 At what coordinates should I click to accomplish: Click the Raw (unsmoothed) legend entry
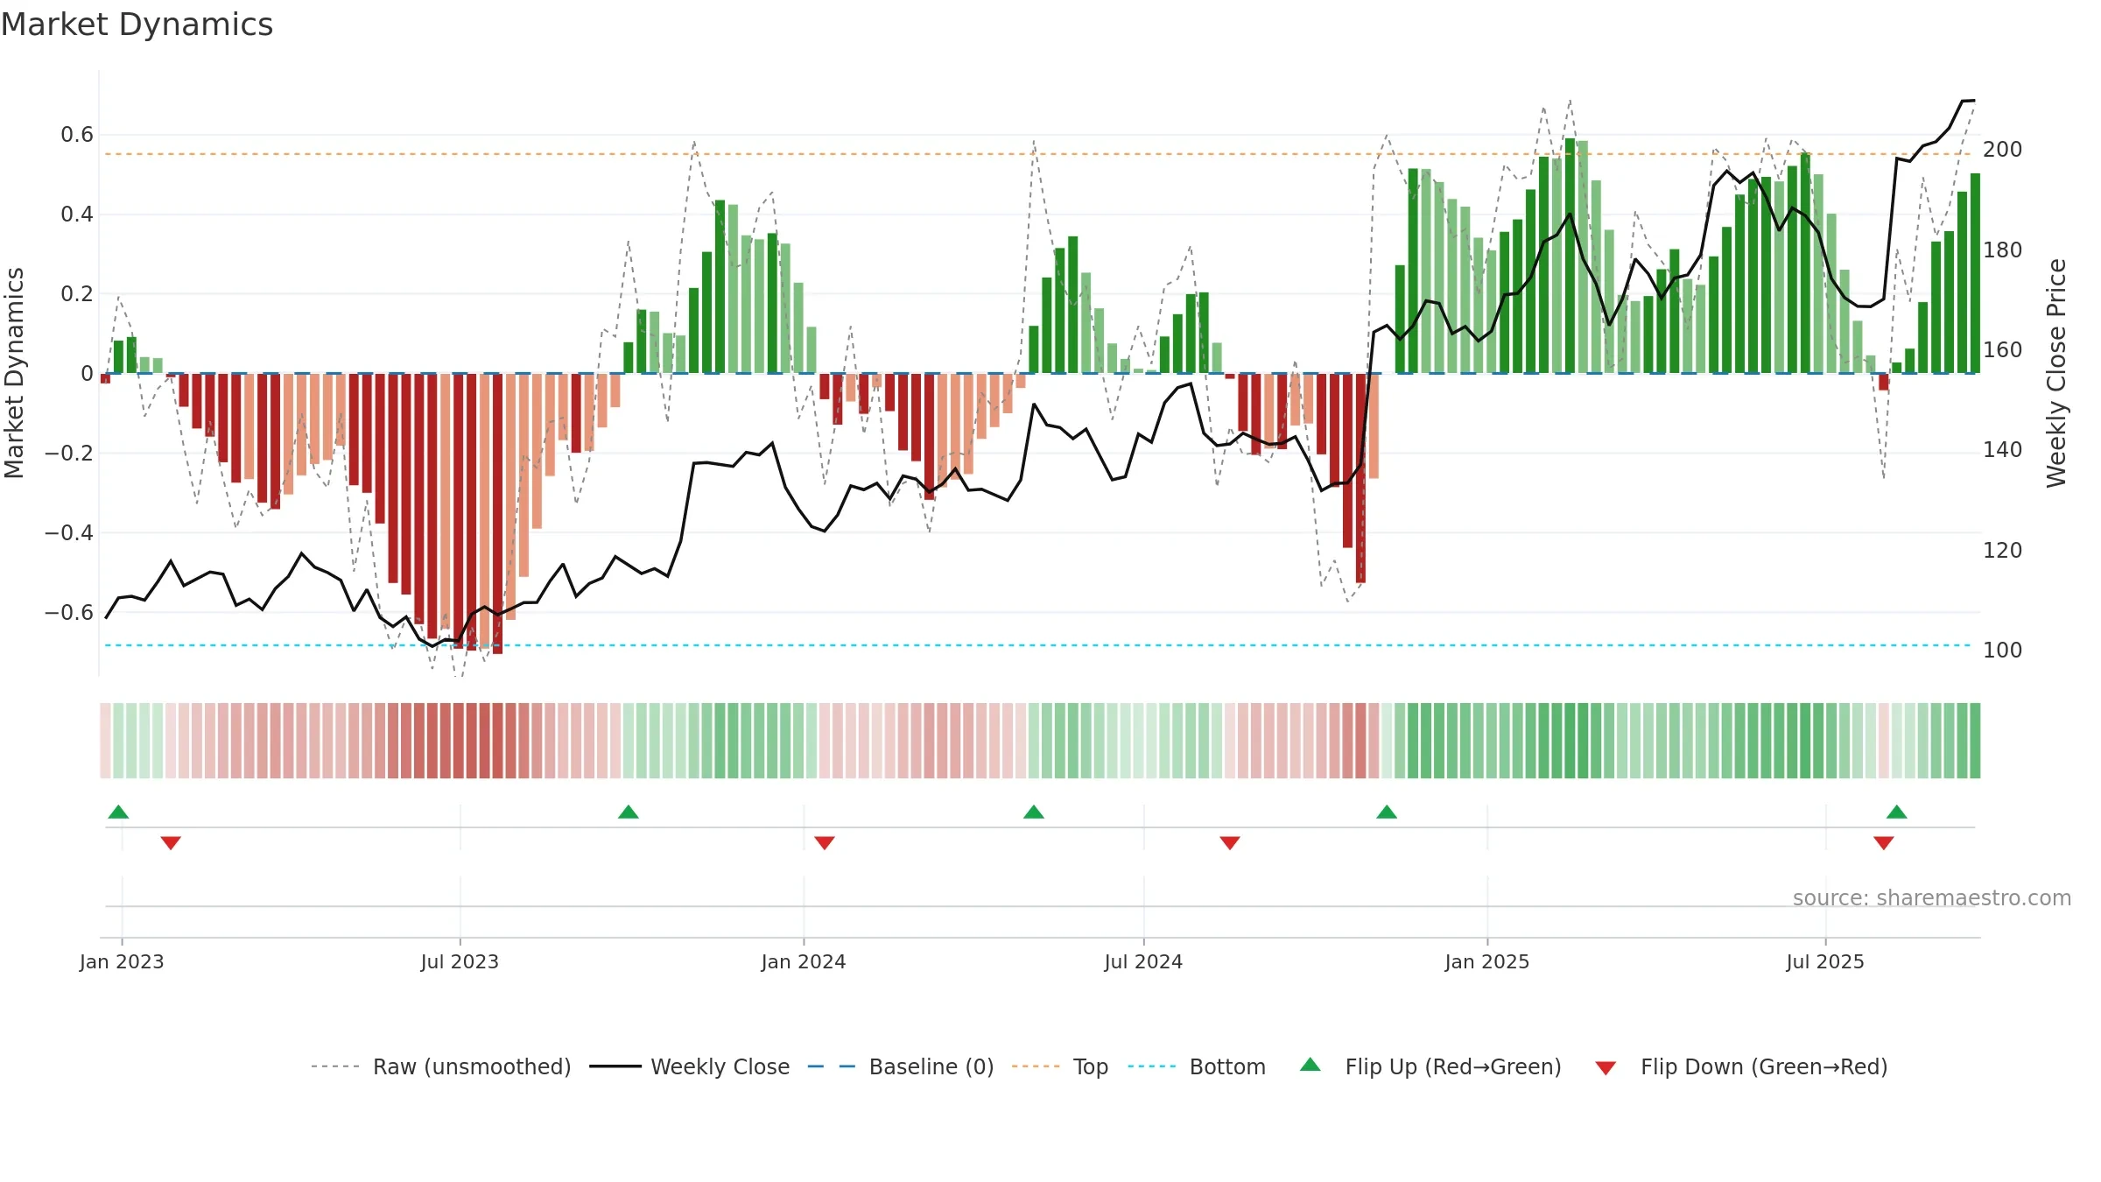(441, 1066)
